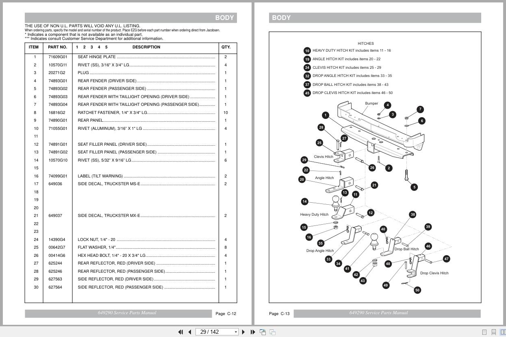Click the 'Drop Clevis Hitch' diagram label
The image size is (506, 337).
coord(434,273)
